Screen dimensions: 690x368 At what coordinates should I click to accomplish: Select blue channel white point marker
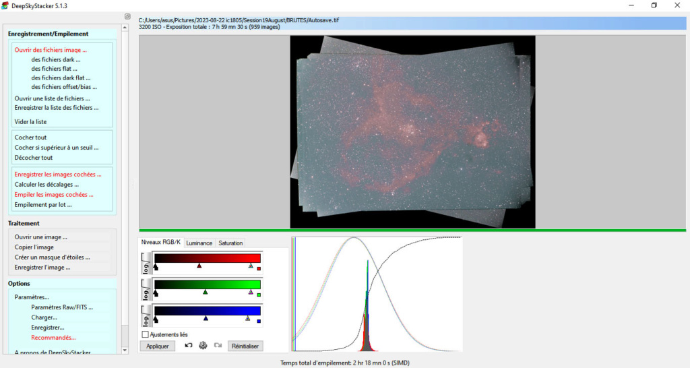click(248, 318)
